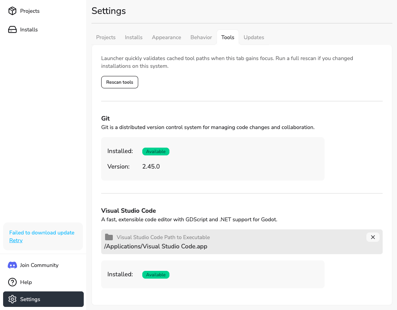The image size is (397, 310).
Task: Switch to the Installs tab
Action: (x=133, y=37)
